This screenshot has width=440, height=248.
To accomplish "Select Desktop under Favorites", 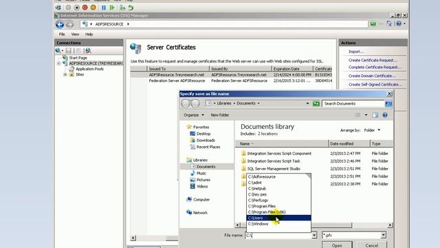I will pyautogui.click(x=203, y=134).
